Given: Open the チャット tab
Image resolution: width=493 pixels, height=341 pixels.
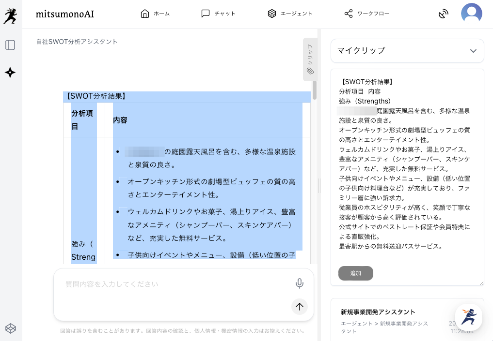Looking at the screenshot, I should click(218, 14).
